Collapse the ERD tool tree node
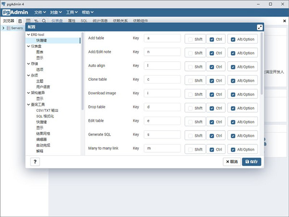This screenshot has width=289, height=217. [28, 35]
